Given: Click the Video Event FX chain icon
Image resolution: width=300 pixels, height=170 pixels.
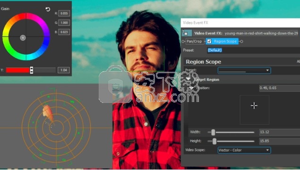Looking at the screenshot, I should (187, 33).
